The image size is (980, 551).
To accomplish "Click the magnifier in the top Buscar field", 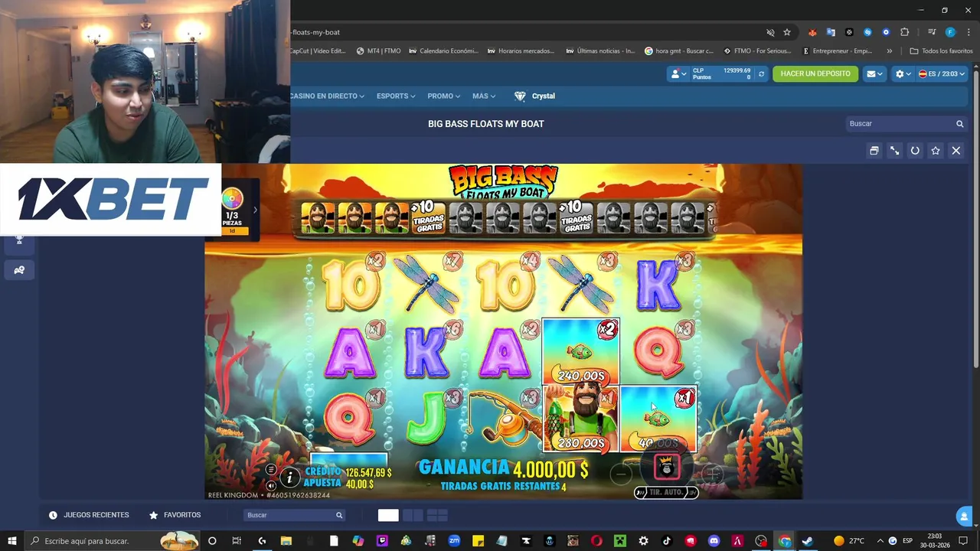I will (x=959, y=124).
